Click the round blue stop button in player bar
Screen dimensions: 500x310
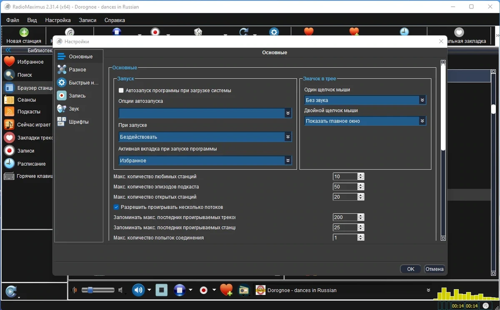(179, 290)
